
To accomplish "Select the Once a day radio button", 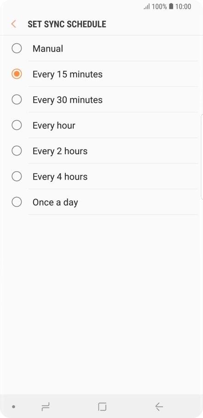I will (x=17, y=202).
